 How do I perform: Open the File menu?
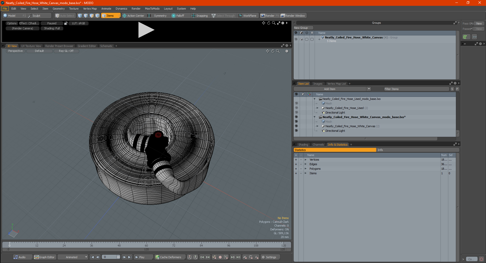click(5, 9)
